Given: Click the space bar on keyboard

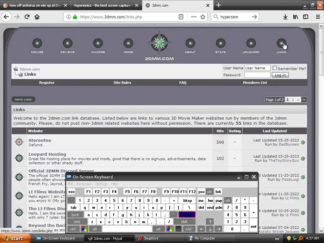Looking at the screenshot, I should click(127, 229).
